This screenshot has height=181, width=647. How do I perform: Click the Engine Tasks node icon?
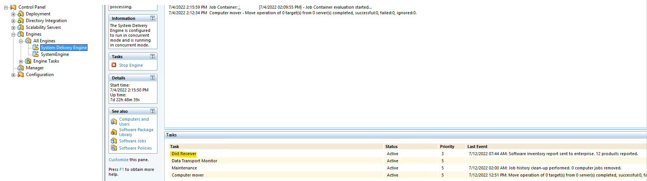[x=28, y=61]
